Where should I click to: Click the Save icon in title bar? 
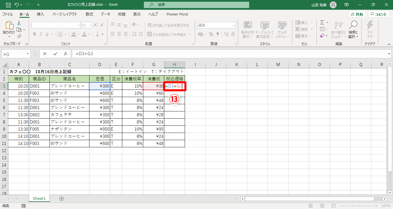[8, 5]
